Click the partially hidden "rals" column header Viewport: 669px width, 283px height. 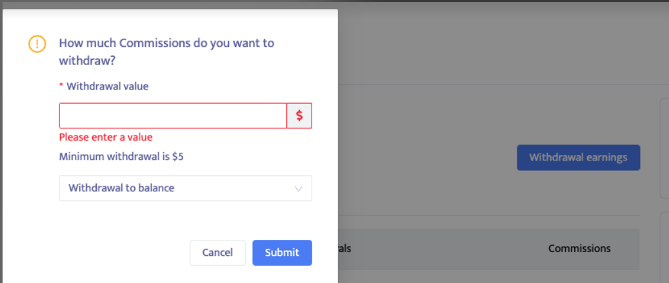[344, 248]
